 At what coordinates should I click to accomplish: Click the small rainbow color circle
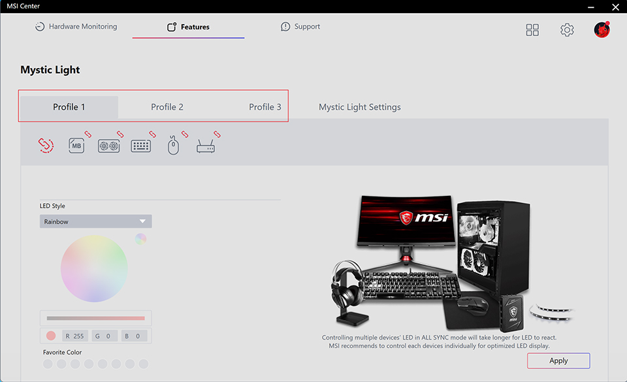140,239
